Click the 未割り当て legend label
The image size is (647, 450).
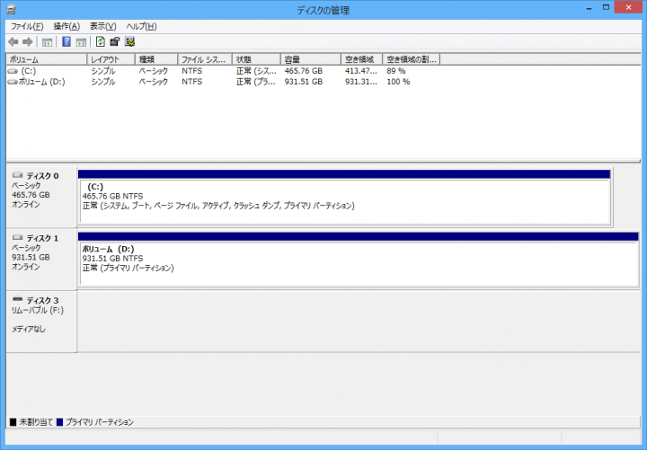(36, 422)
